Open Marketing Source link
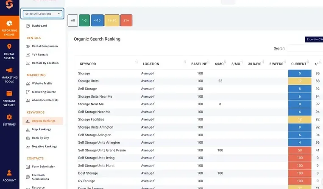 pos(44,92)
